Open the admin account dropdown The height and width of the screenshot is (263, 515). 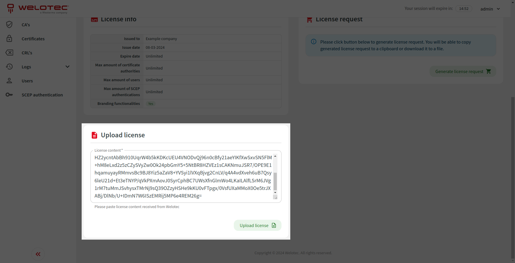pos(489,9)
